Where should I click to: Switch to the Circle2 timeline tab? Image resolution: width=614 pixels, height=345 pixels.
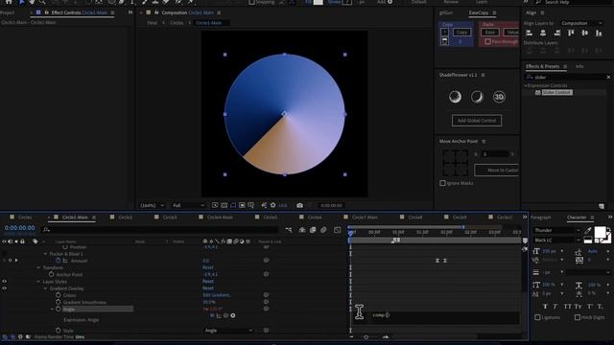pos(126,218)
